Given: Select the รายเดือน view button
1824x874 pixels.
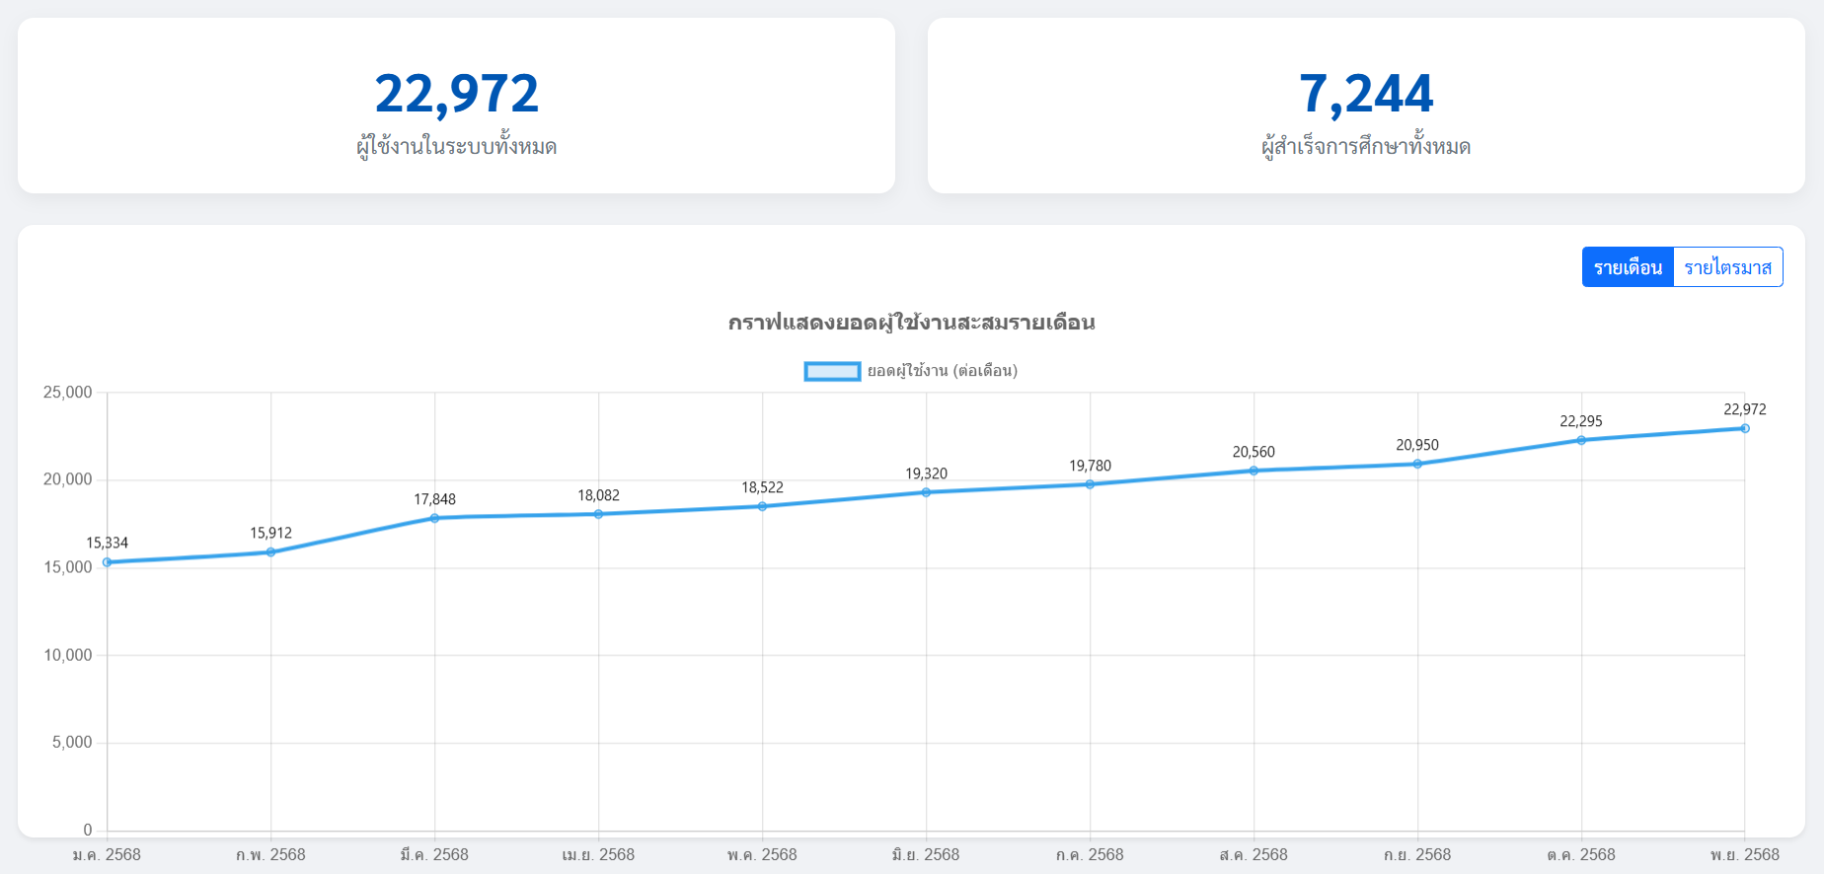Looking at the screenshot, I should pyautogui.click(x=1628, y=267).
